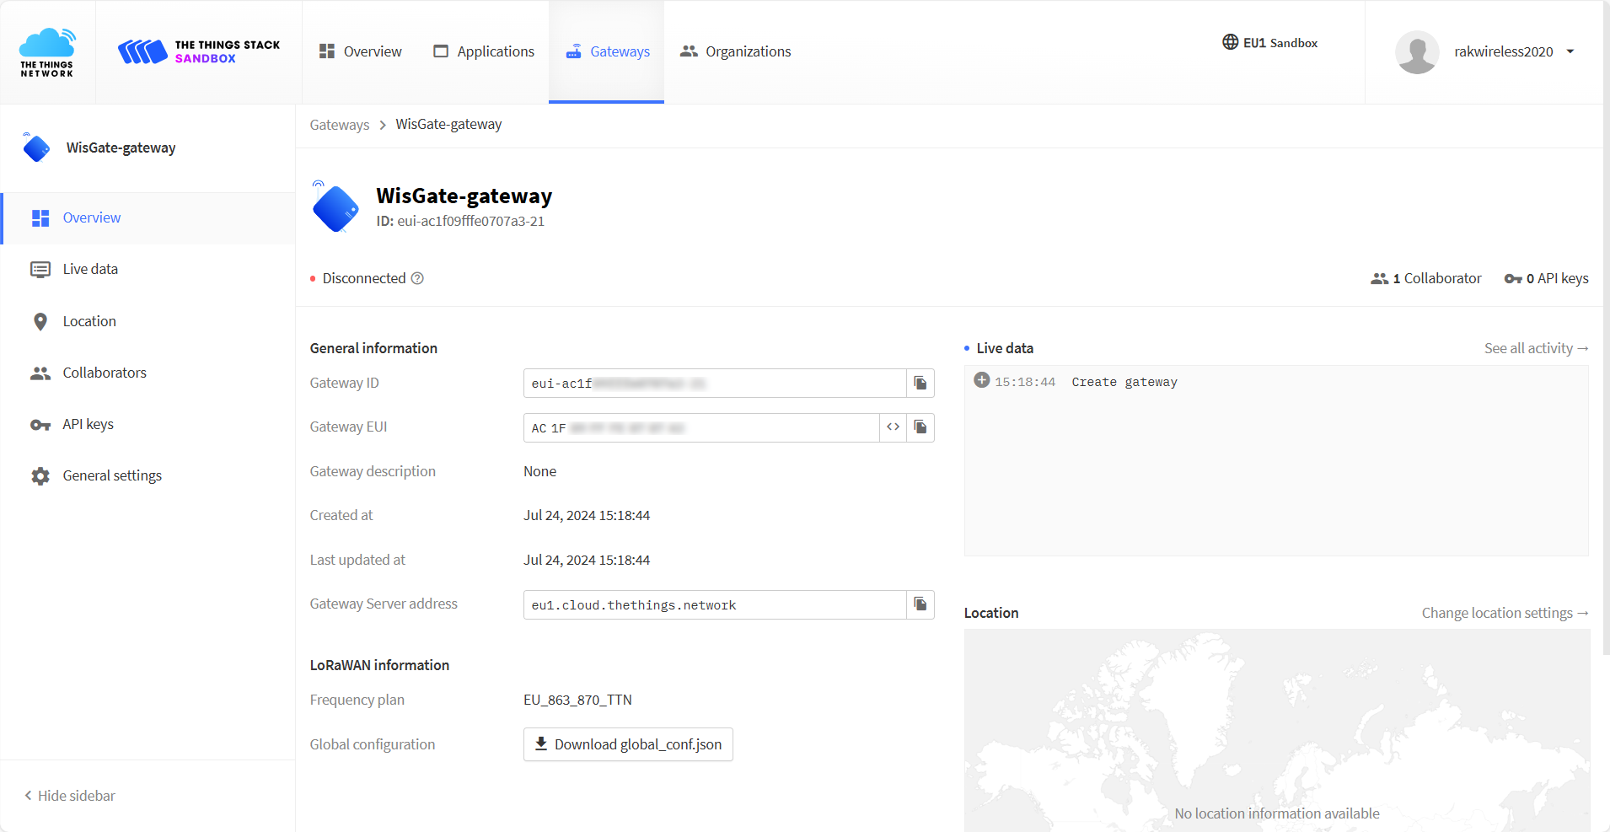Toggle Gateway EUI byte format view
The width and height of the screenshot is (1610, 832).
pyautogui.click(x=893, y=427)
